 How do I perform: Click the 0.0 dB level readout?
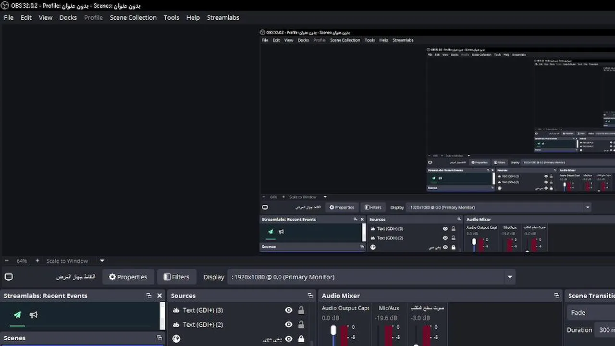pos(331,318)
